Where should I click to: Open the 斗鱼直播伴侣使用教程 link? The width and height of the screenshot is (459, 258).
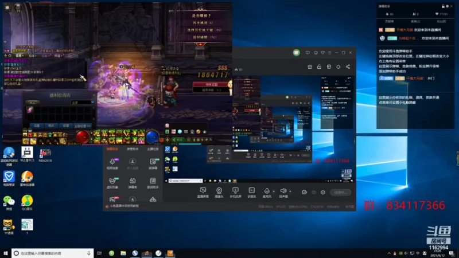point(124,206)
